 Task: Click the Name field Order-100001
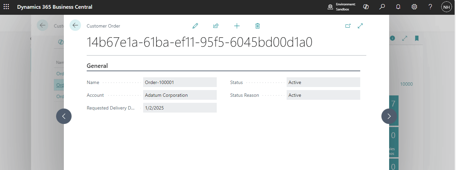[180, 82]
